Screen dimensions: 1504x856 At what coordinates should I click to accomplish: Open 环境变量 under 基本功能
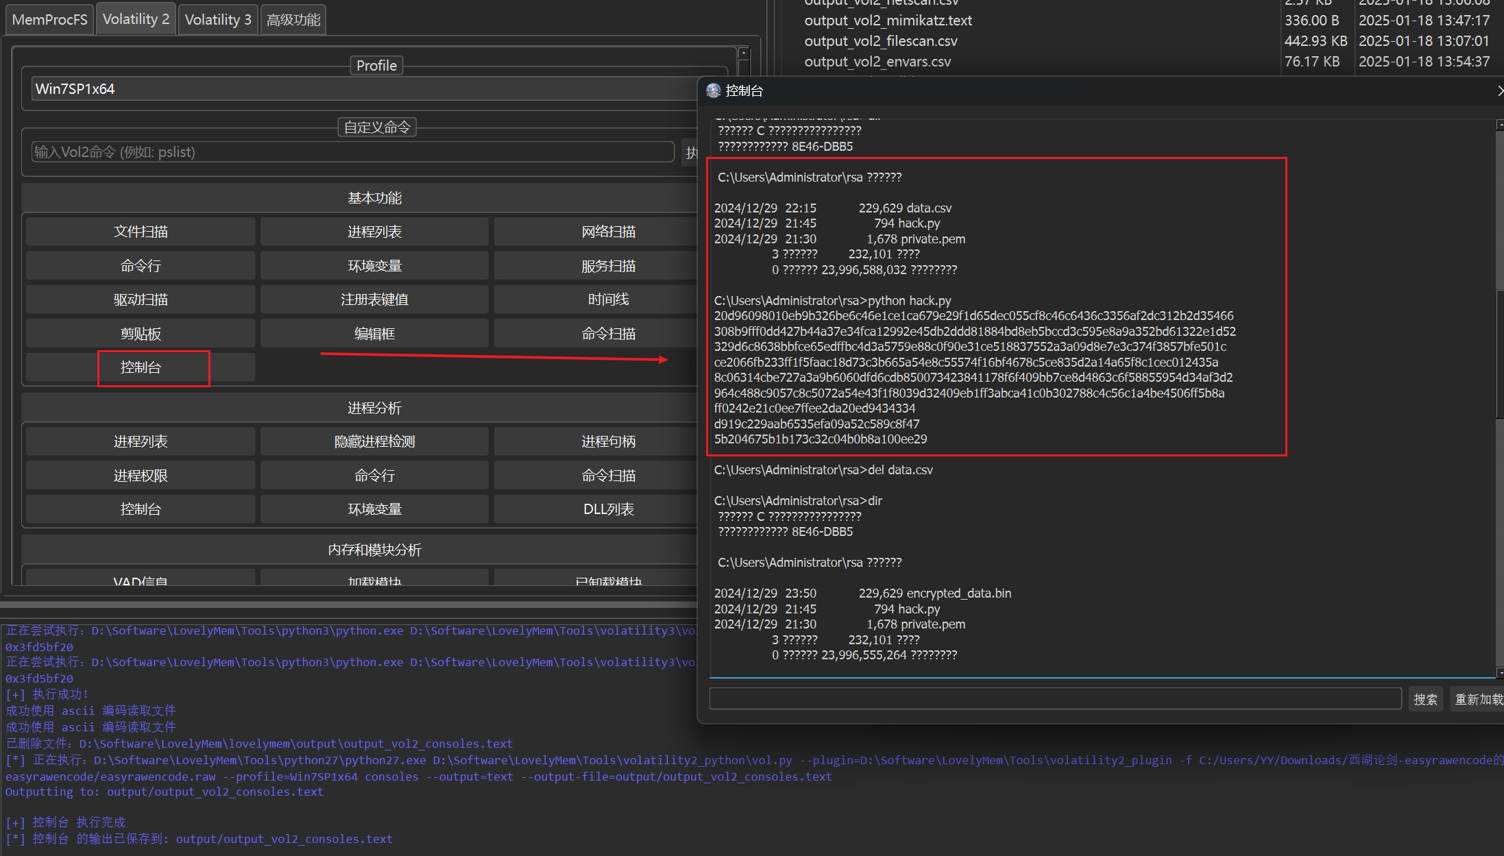pos(374,266)
